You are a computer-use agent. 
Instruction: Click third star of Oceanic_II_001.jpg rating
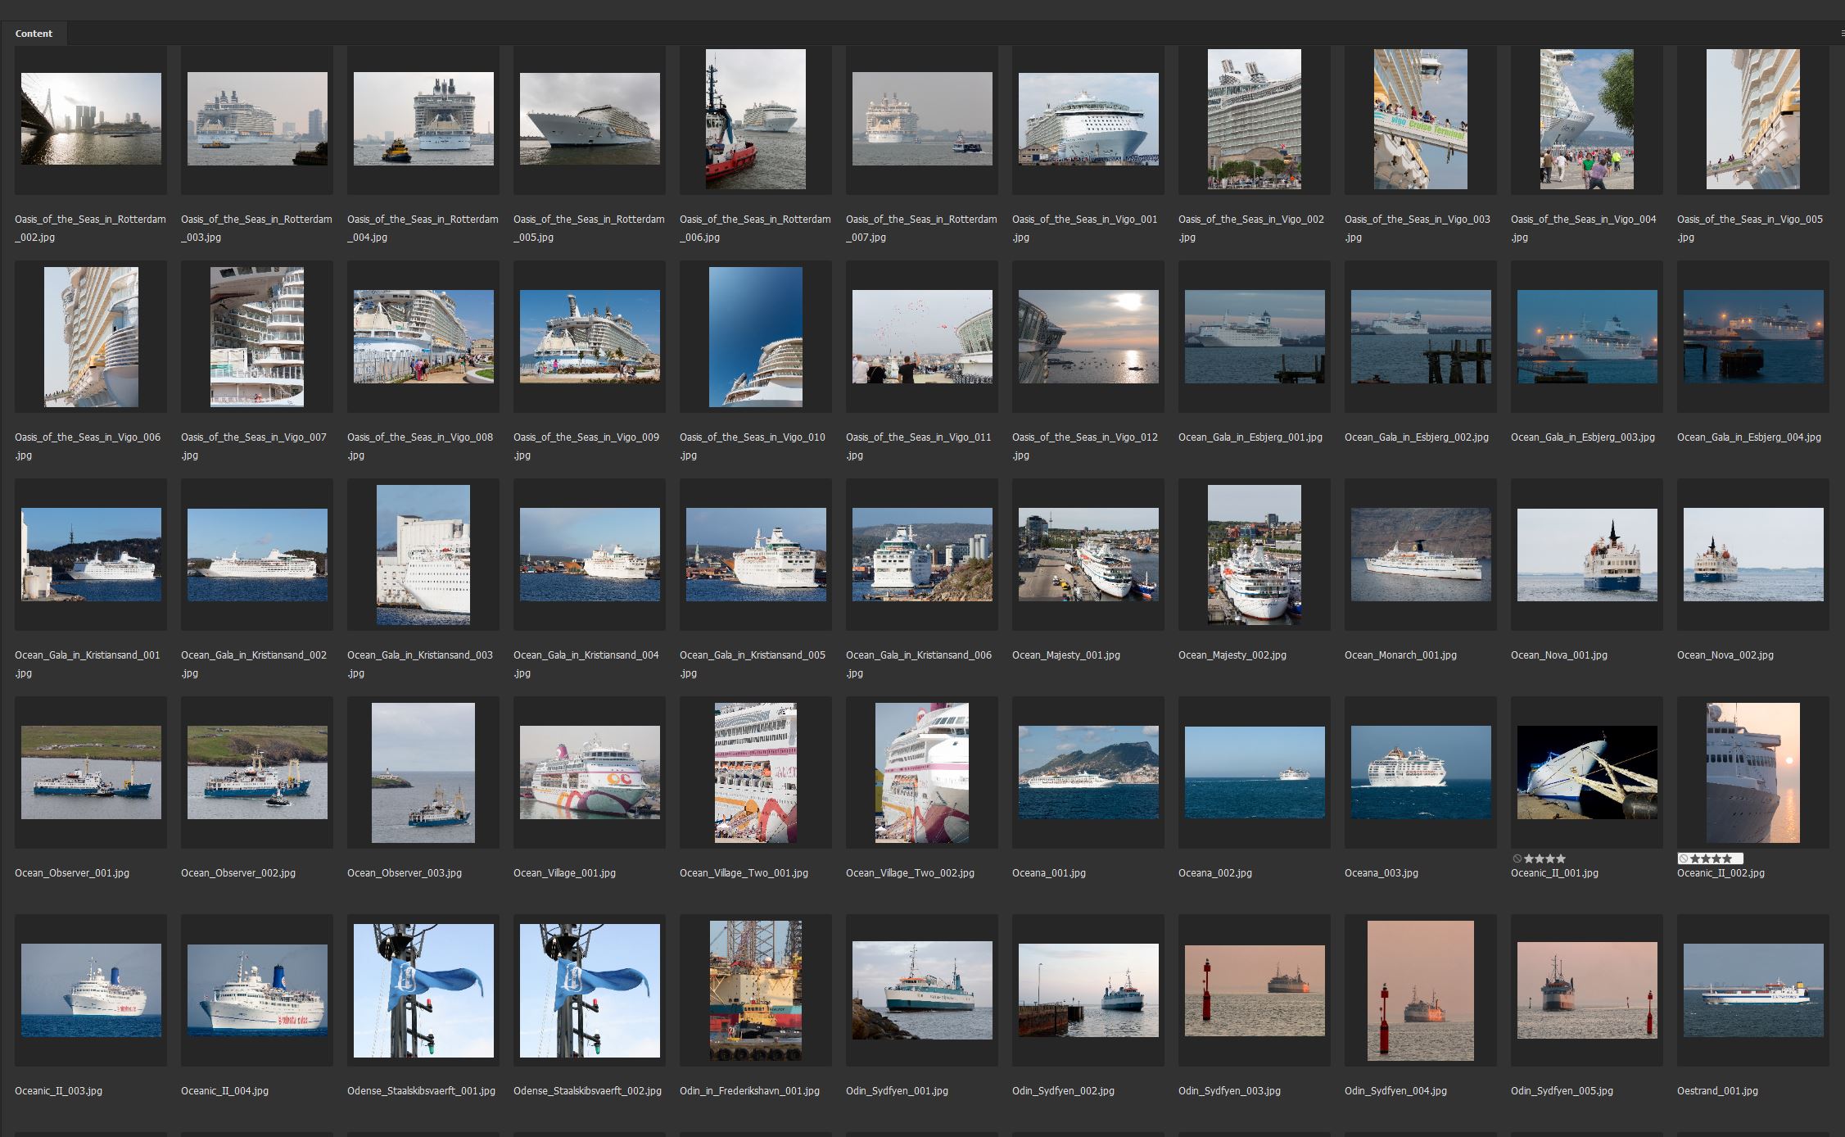point(1550,858)
